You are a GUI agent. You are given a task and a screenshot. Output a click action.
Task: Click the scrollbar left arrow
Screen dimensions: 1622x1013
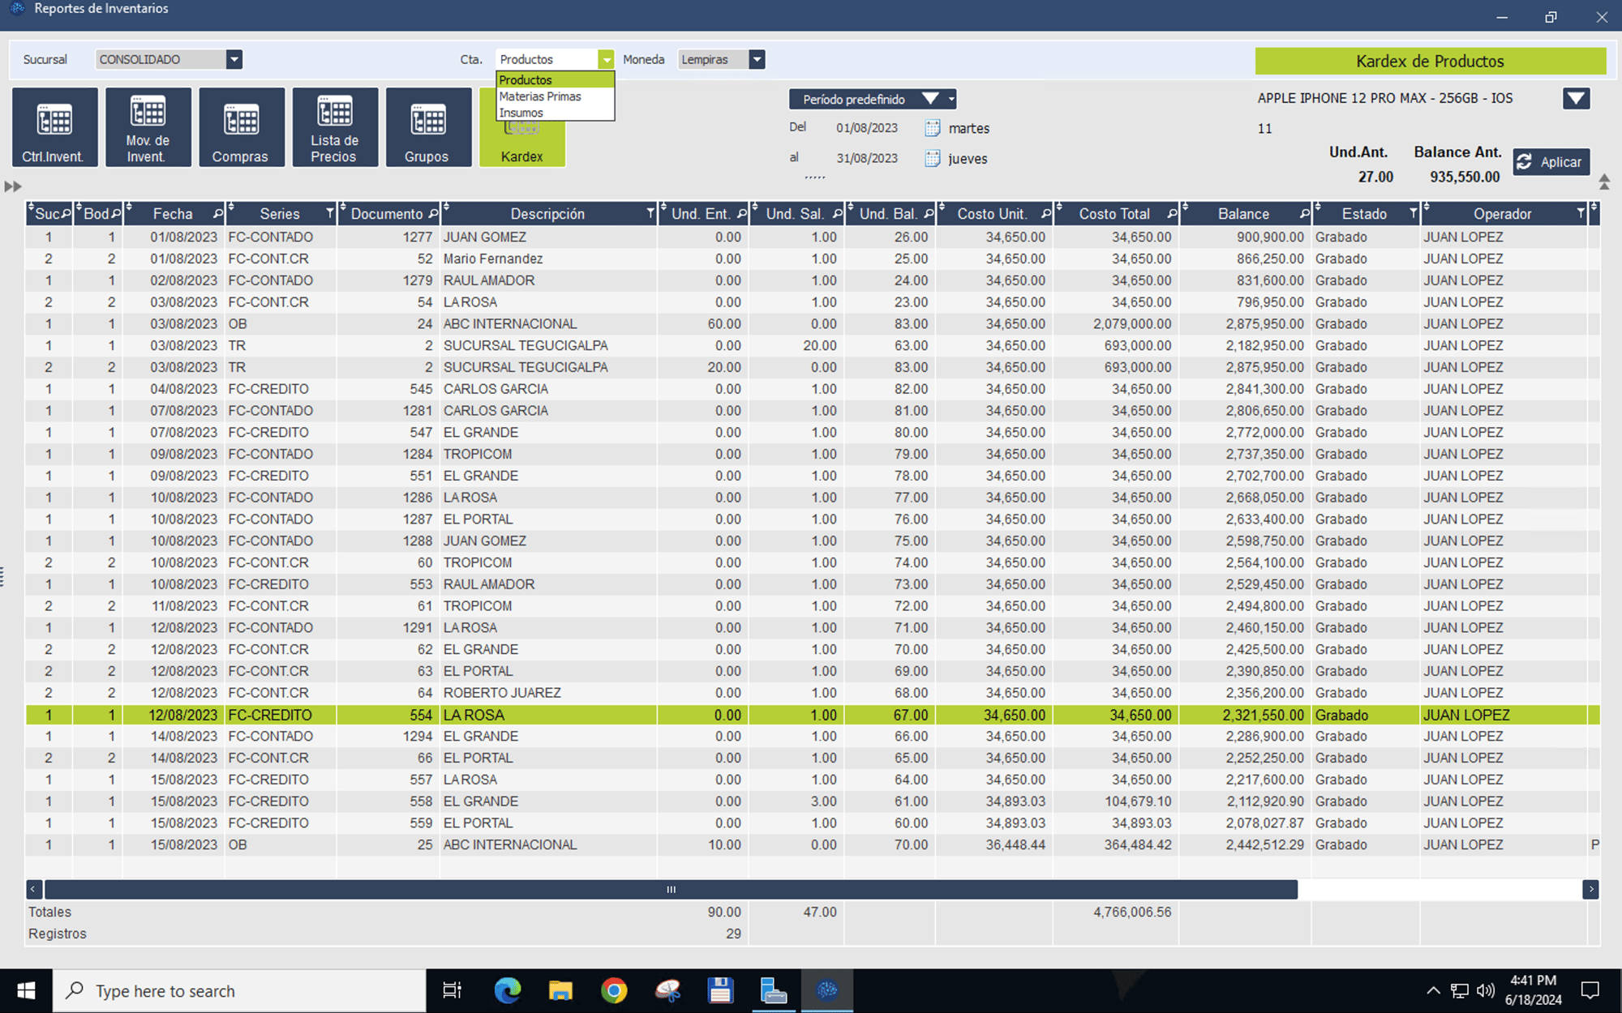point(33,889)
